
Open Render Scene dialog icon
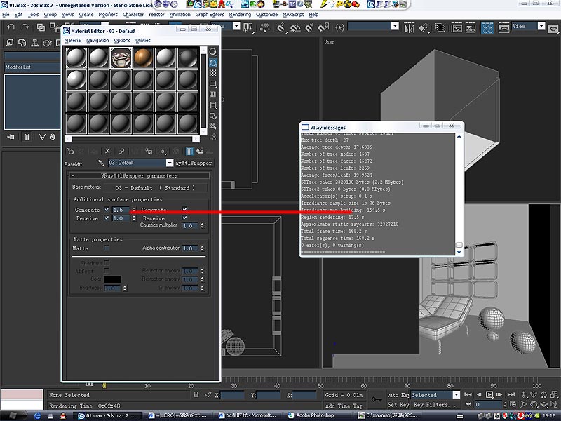(x=503, y=27)
